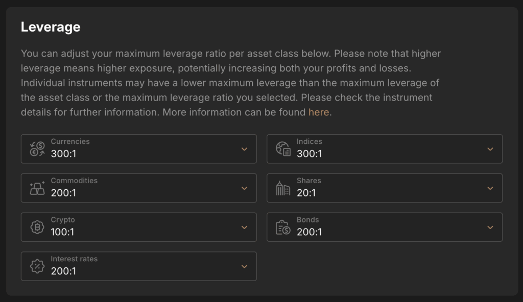Expand the Interest rates leverage selector
523x302 pixels.
click(245, 266)
